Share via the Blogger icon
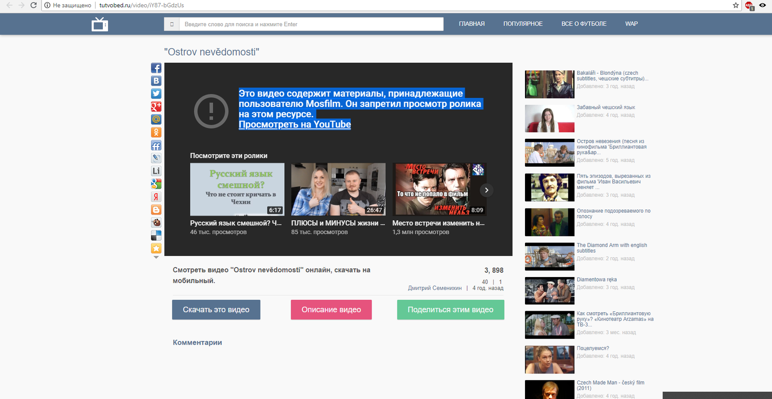772x399 pixels. click(156, 210)
